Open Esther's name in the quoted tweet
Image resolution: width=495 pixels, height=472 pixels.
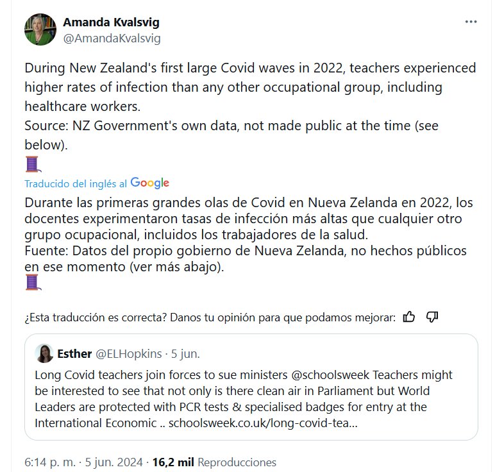point(74,353)
